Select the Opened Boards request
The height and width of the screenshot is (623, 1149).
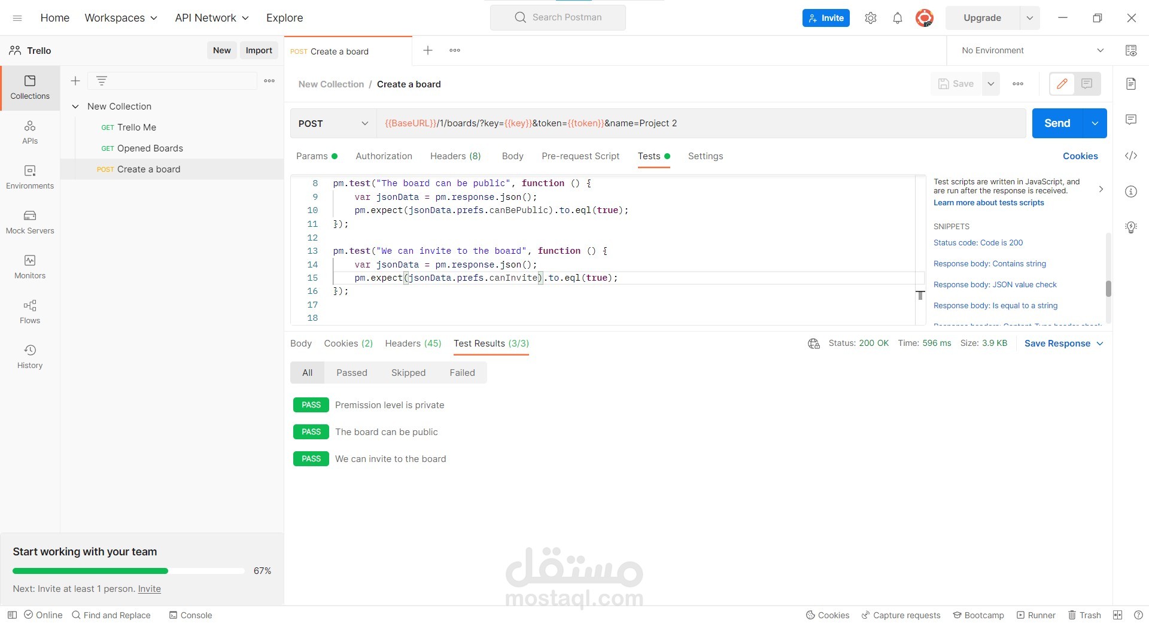coord(172,148)
